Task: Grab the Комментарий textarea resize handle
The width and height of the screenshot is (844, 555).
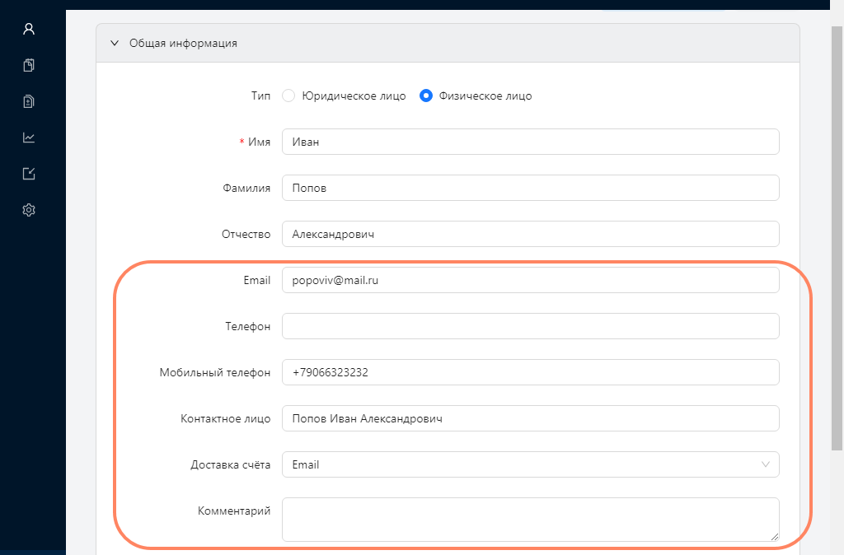Action: 775,537
